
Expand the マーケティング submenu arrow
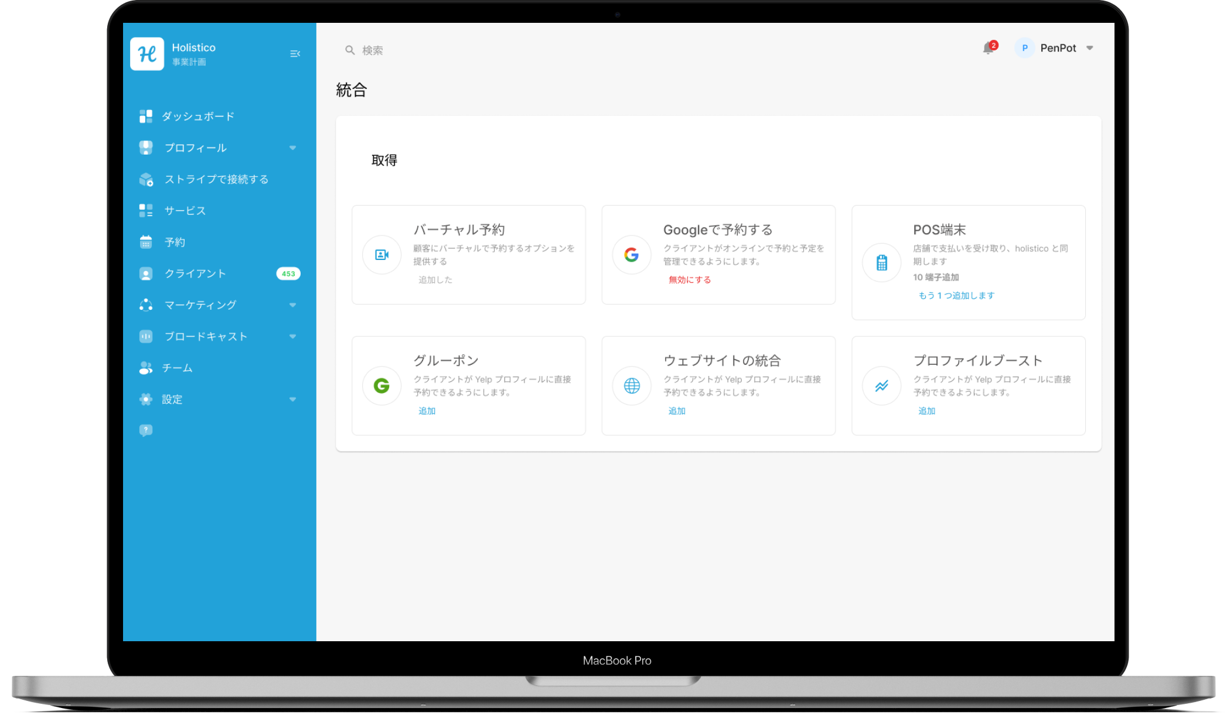click(x=293, y=305)
